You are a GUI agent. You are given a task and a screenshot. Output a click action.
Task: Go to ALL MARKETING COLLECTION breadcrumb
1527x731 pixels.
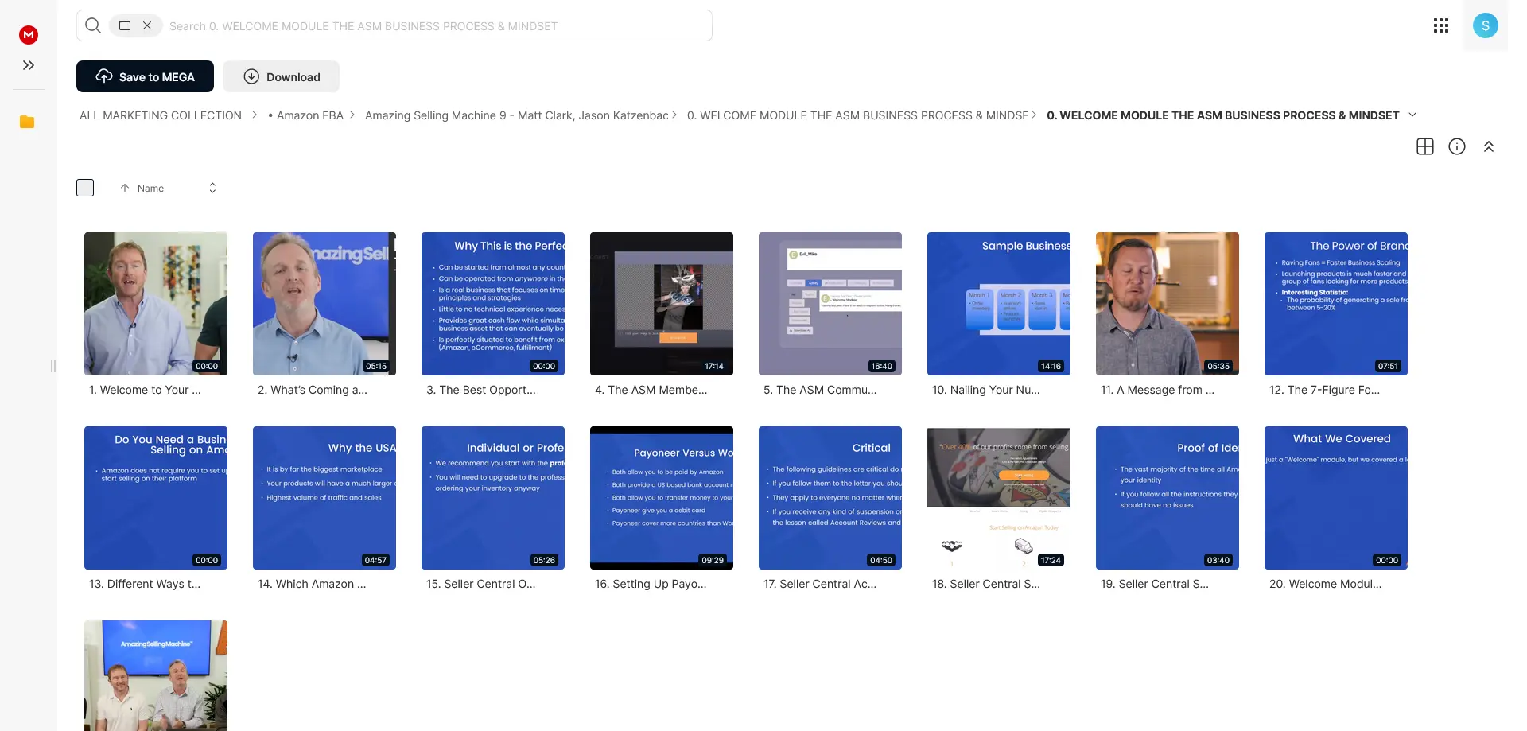pos(161,115)
